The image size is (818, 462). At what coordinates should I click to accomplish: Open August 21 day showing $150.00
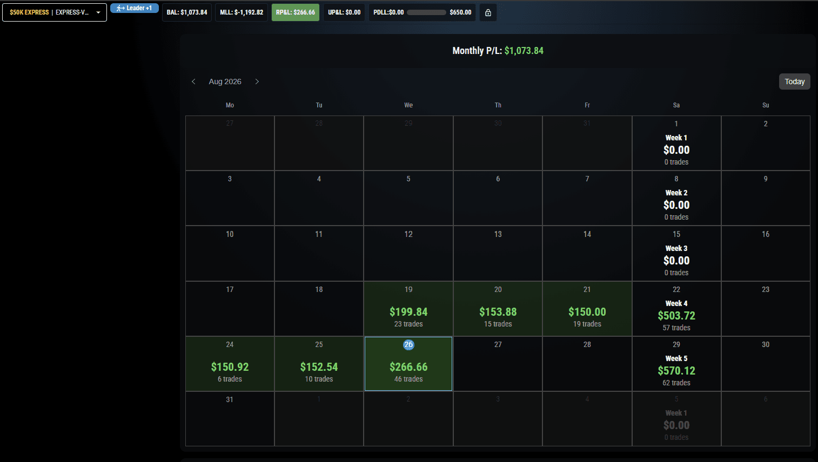pos(587,309)
